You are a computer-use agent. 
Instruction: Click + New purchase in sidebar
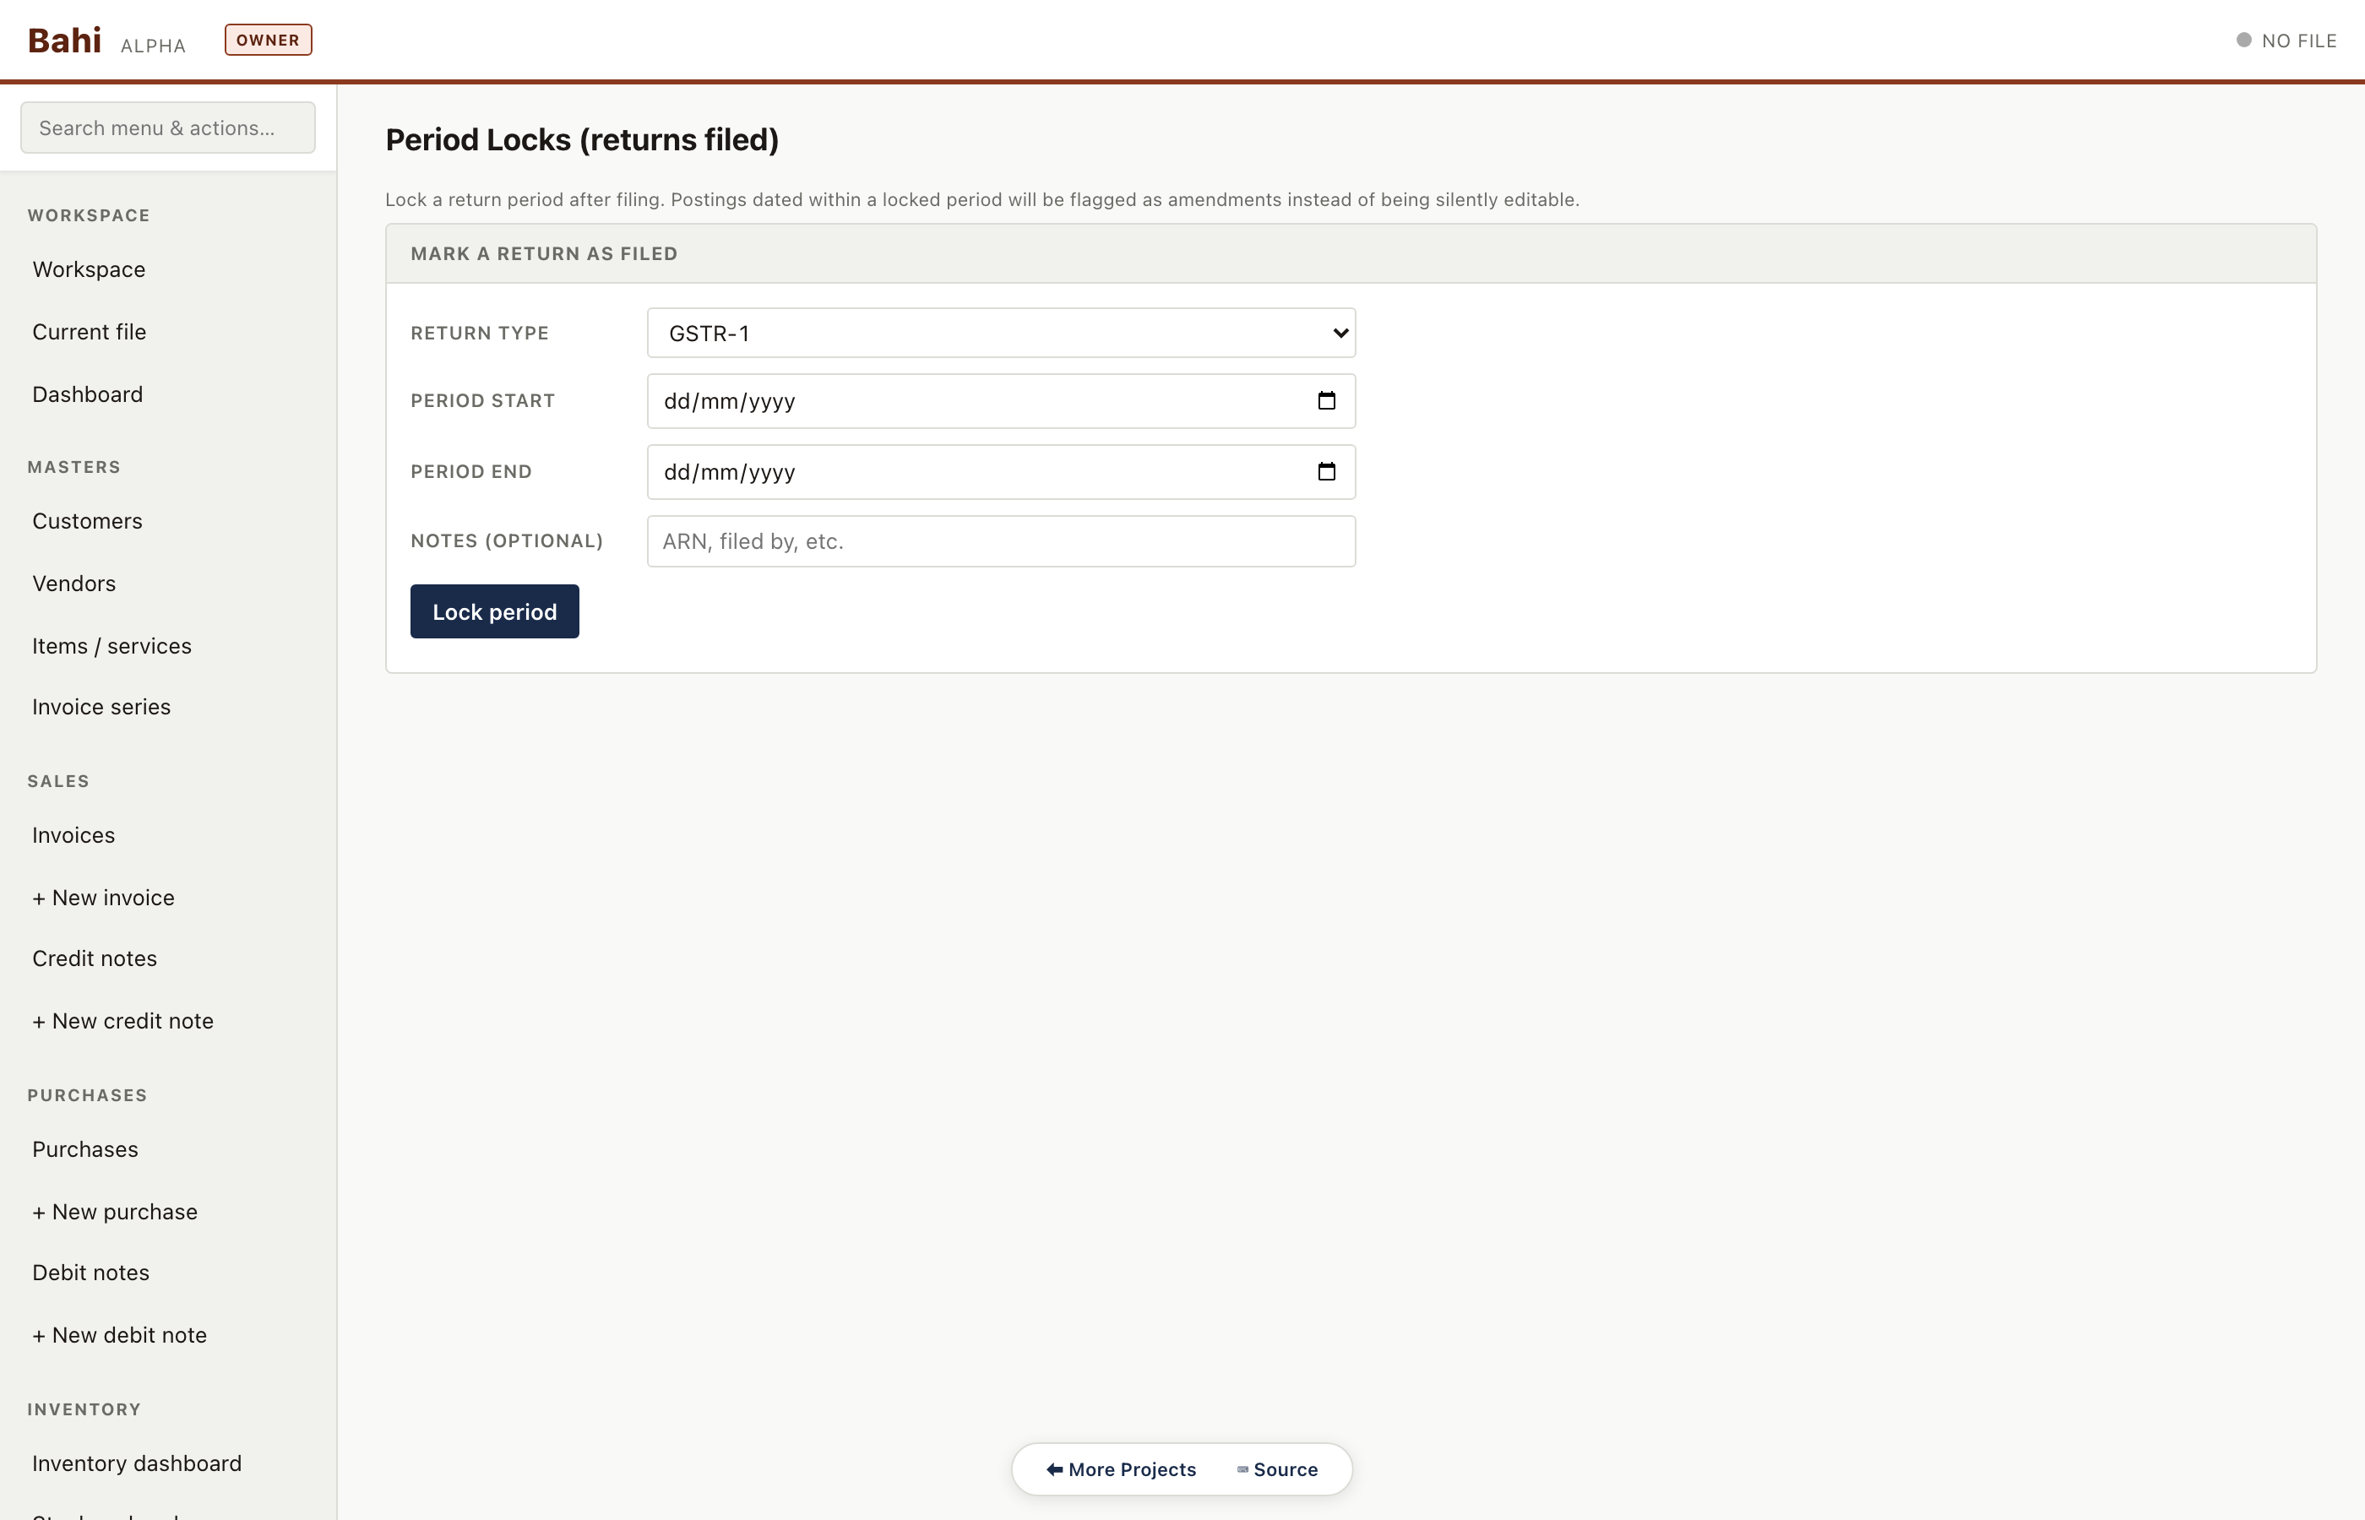point(116,1212)
